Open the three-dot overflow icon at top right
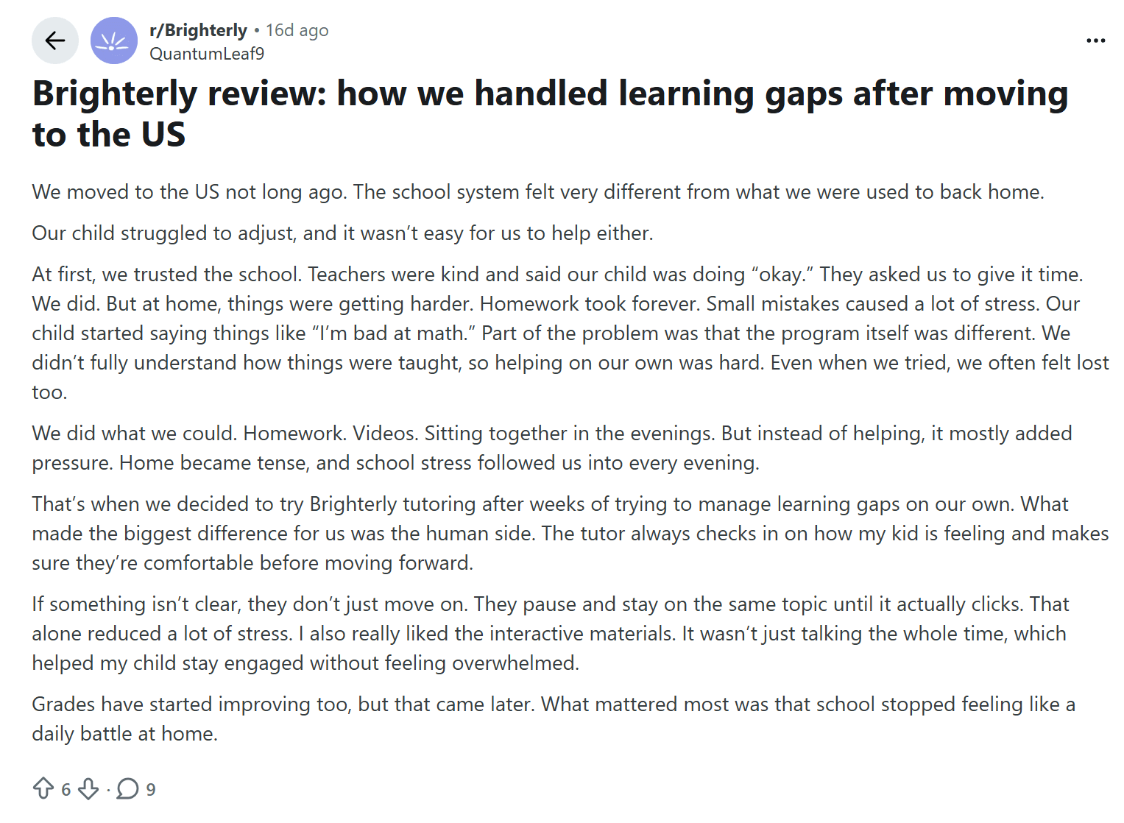The width and height of the screenshot is (1124, 823). 1095,40
